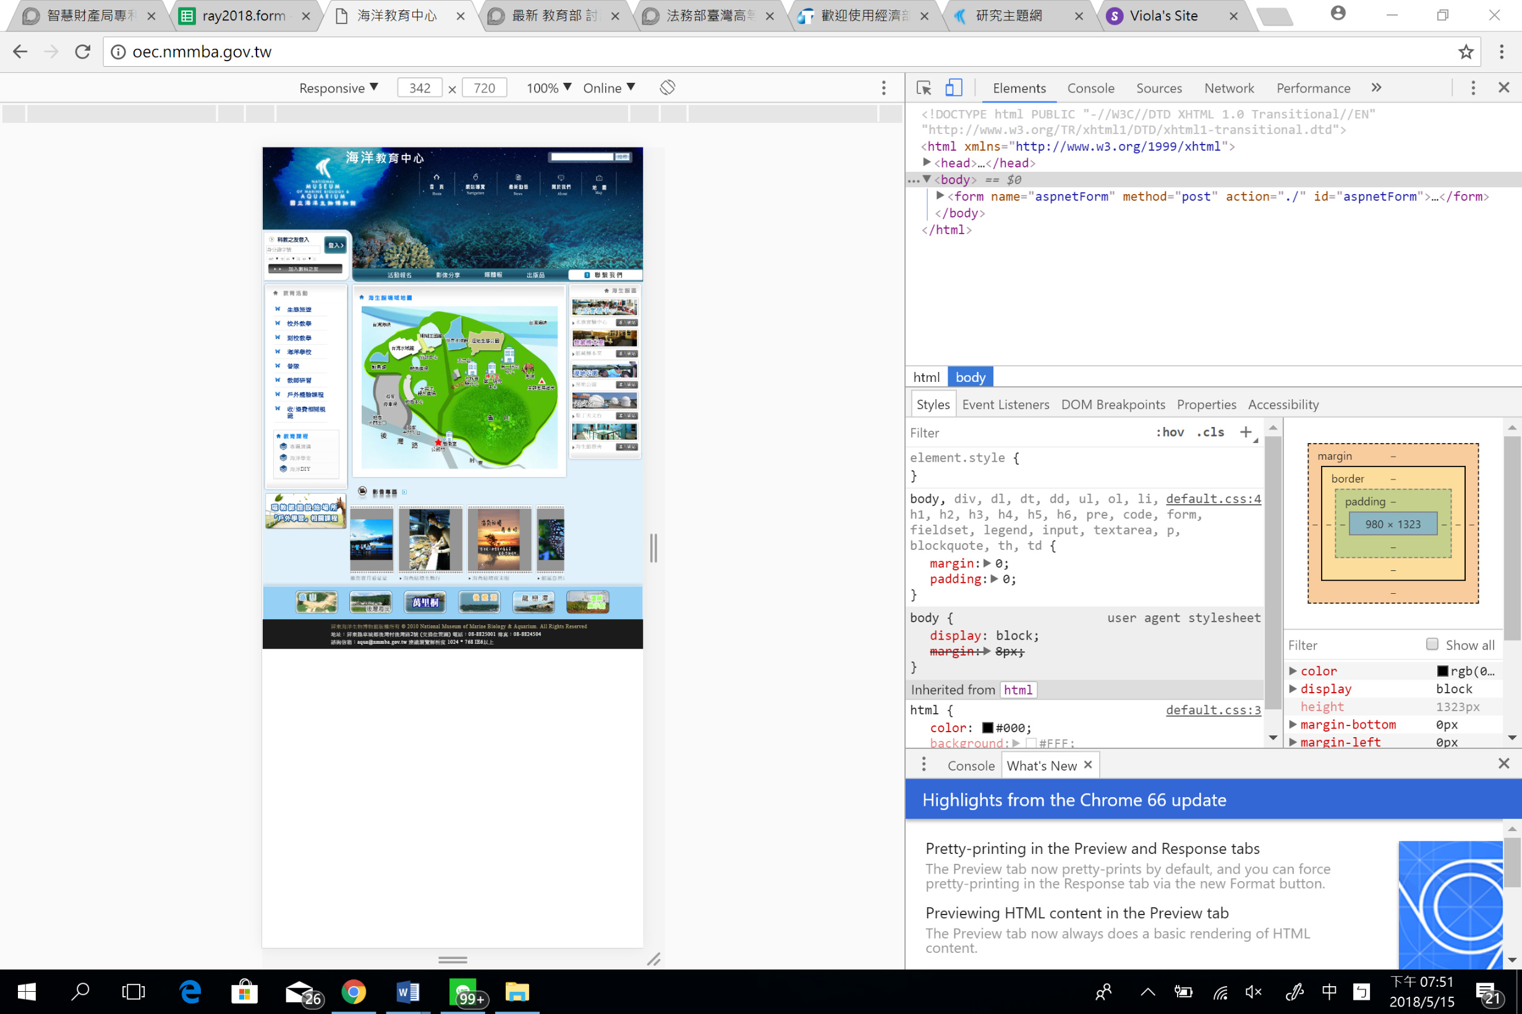Open the 100% zoom dropdown
Screen dimensions: 1522x1014
[548, 88]
